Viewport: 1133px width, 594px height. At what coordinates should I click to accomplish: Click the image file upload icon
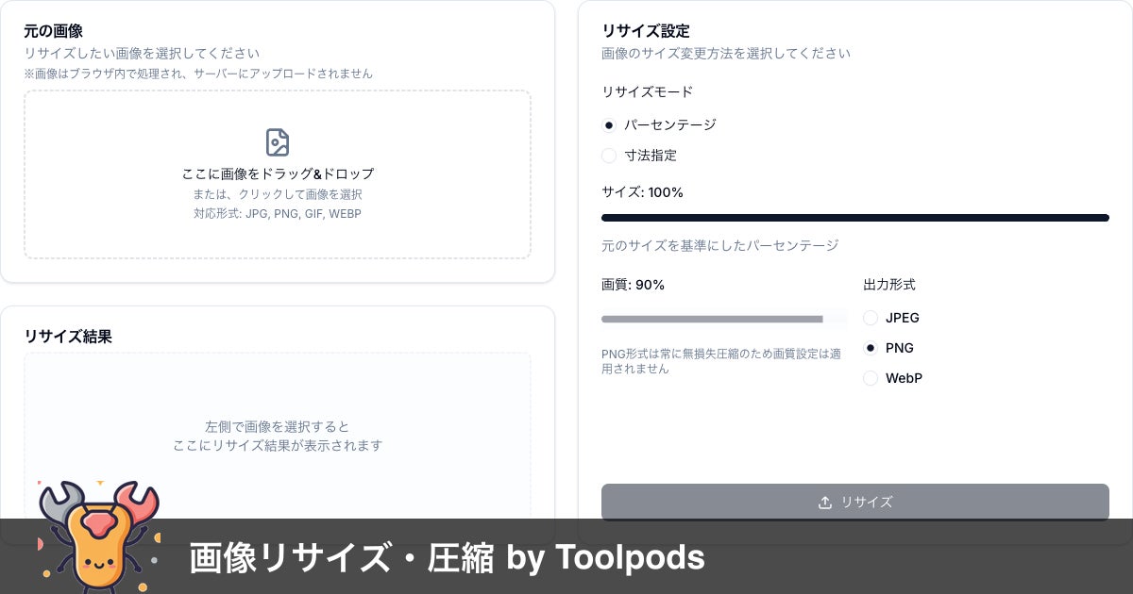point(277,142)
